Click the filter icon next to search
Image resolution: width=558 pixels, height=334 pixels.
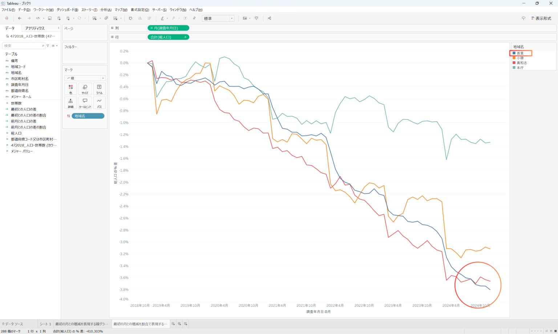tap(48, 46)
